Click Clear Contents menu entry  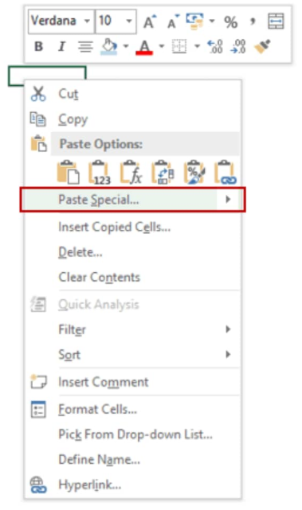99,277
